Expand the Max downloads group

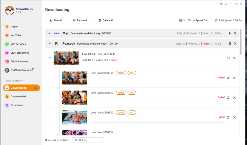tap(50, 33)
